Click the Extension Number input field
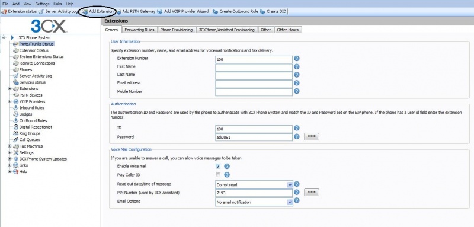Screen dimensions: 474x227 (254, 59)
